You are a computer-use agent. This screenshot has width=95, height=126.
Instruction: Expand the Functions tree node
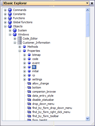5,18
